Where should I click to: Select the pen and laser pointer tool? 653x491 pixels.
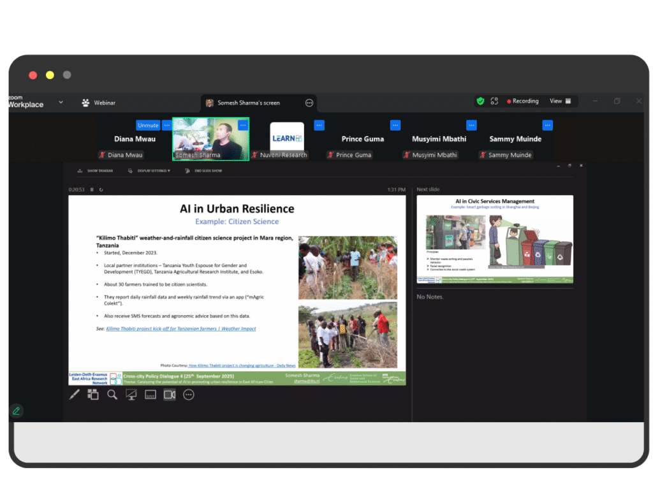coord(75,395)
